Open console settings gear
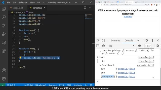The height and width of the screenshot is (90, 161). pyautogui.click(x=158, y=46)
